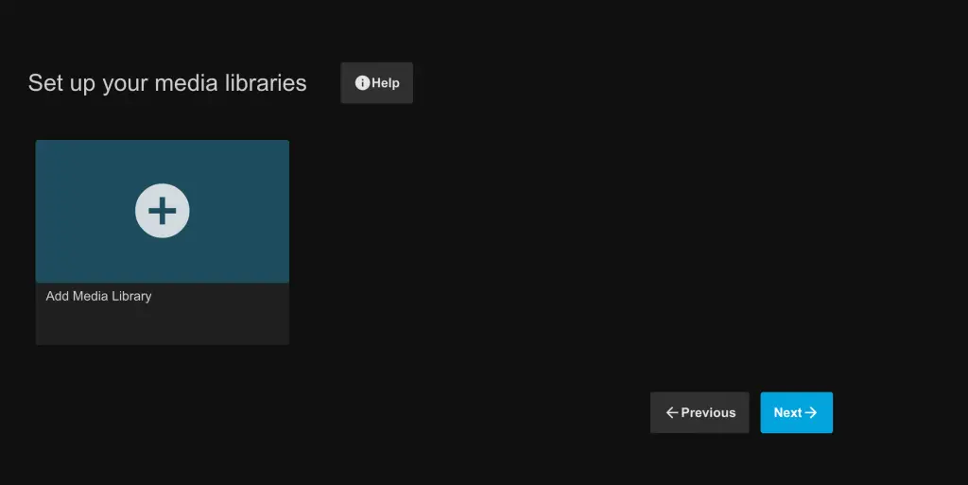Hit the back arrow glyph in Previous
The height and width of the screenshot is (485, 968).
671,413
